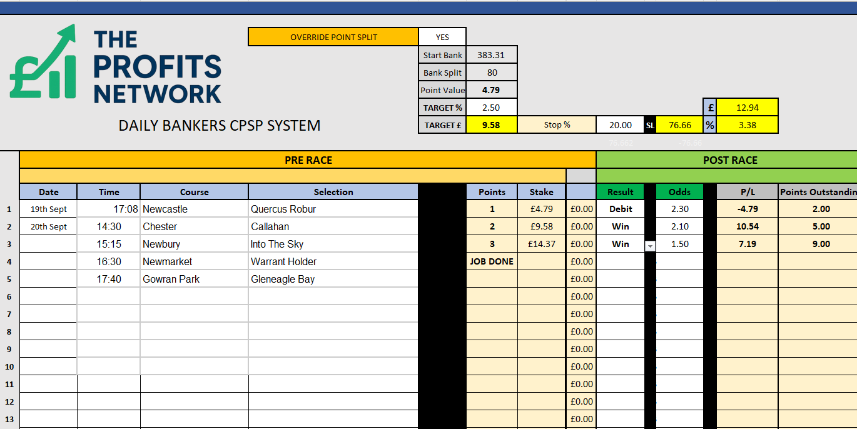This screenshot has height=429, width=857.
Task: Toggle the Override Point Split YES cell
Action: [442, 37]
